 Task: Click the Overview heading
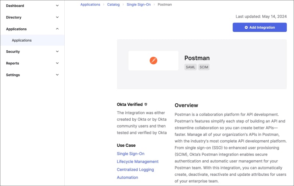(x=186, y=105)
